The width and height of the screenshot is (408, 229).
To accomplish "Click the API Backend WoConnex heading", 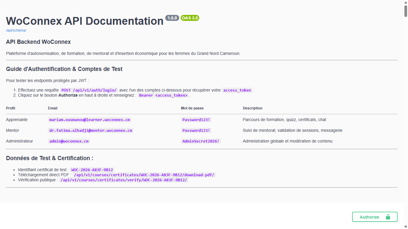I will [x=38, y=42].
